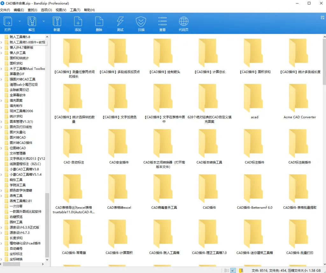
Task: Click the tree panel scroll-up arrow
Action: pyautogui.click(x=47, y=37)
